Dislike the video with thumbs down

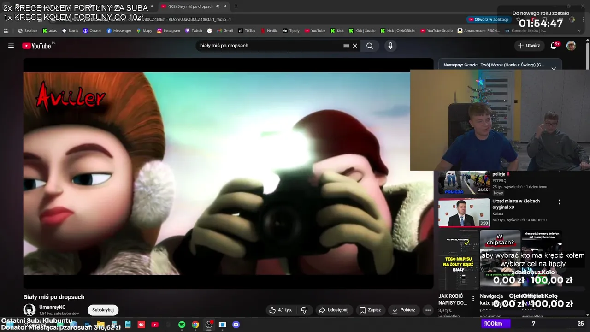[304, 310]
